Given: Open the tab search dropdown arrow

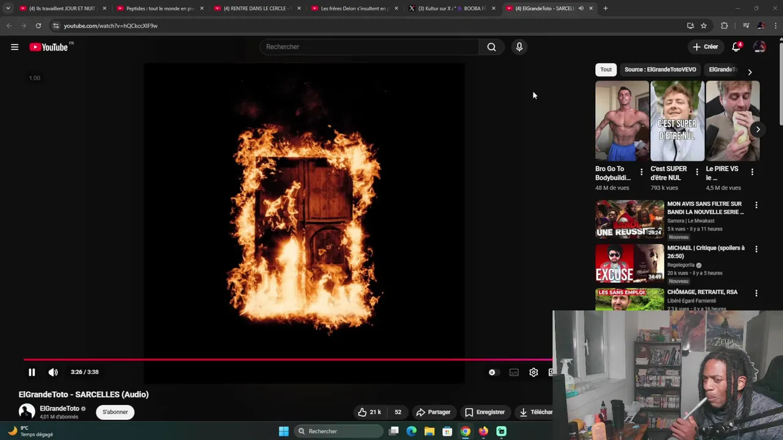Looking at the screenshot, I should [x=7, y=9].
